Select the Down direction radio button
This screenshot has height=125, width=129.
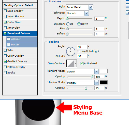point(79,24)
